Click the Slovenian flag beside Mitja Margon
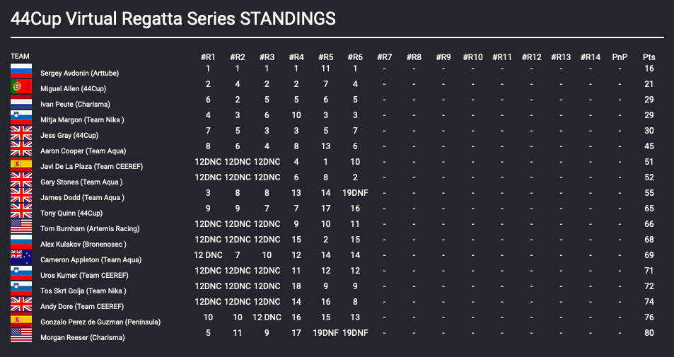 click(21, 118)
